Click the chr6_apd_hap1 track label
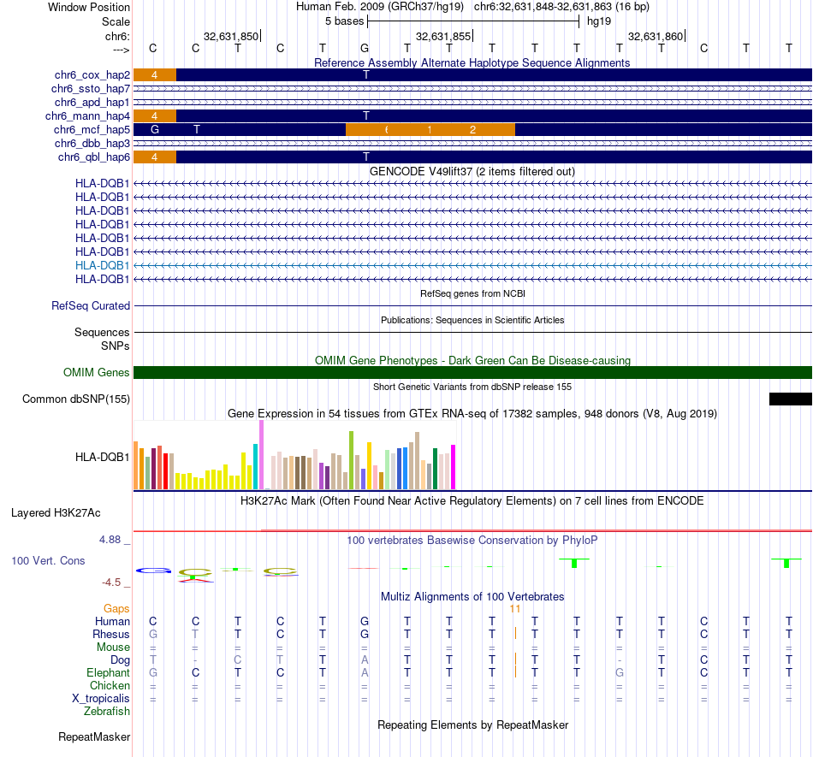The height and width of the screenshot is (757, 813). [x=92, y=103]
